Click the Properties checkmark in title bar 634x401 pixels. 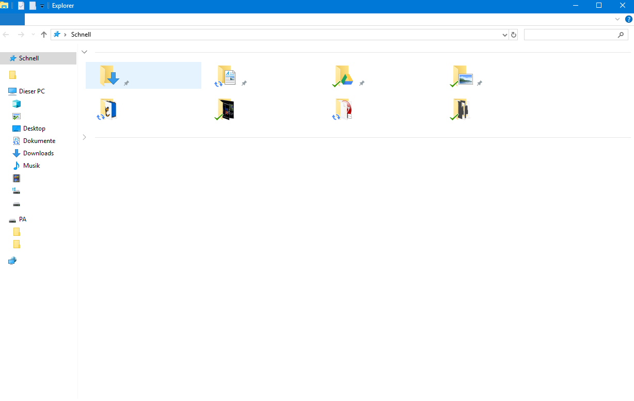pyautogui.click(x=21, y=6)
